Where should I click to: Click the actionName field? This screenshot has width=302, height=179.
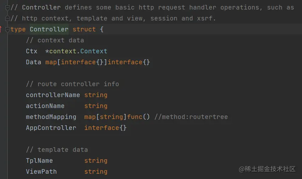pyautogui.click(x=45, y=106)
